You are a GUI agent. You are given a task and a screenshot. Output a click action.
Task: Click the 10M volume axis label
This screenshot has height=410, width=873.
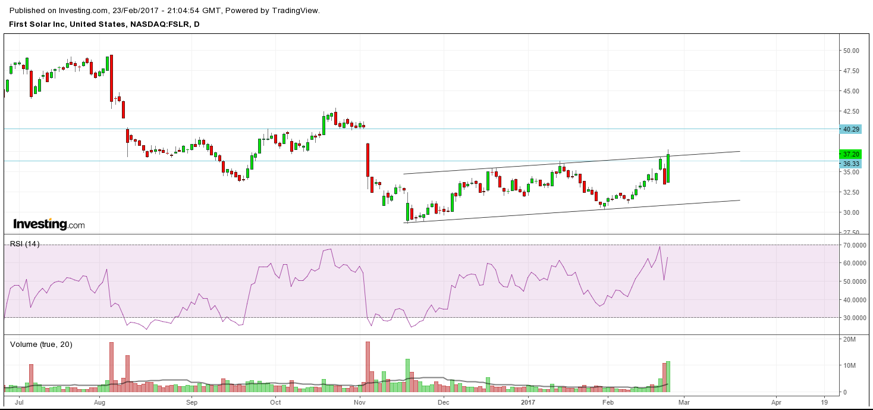[850, 365]
